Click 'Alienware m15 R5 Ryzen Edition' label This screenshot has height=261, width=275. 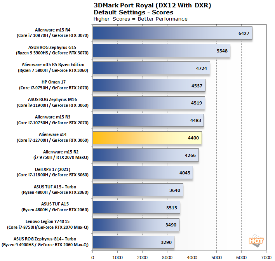[53, 64]
